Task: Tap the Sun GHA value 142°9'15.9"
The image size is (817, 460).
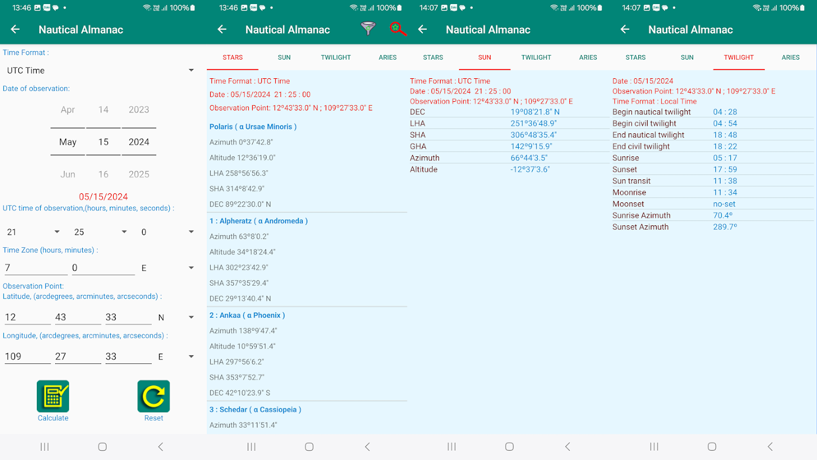Action: tap(533, 147)
